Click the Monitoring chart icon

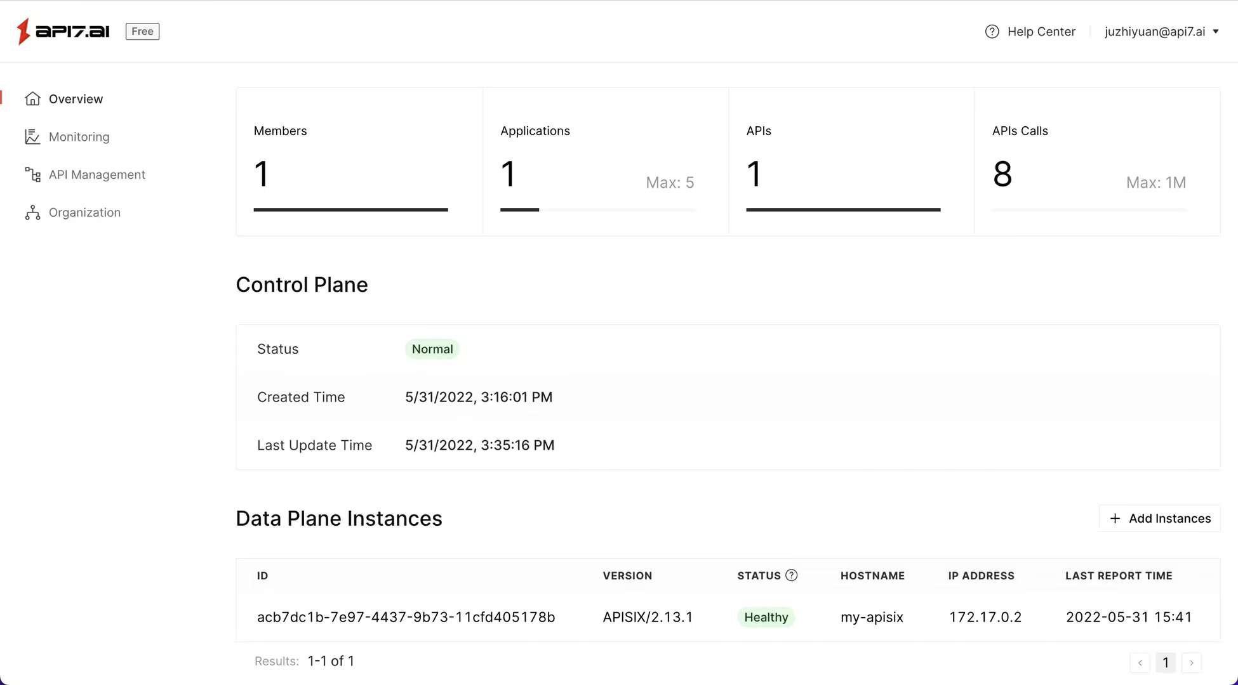32,137
